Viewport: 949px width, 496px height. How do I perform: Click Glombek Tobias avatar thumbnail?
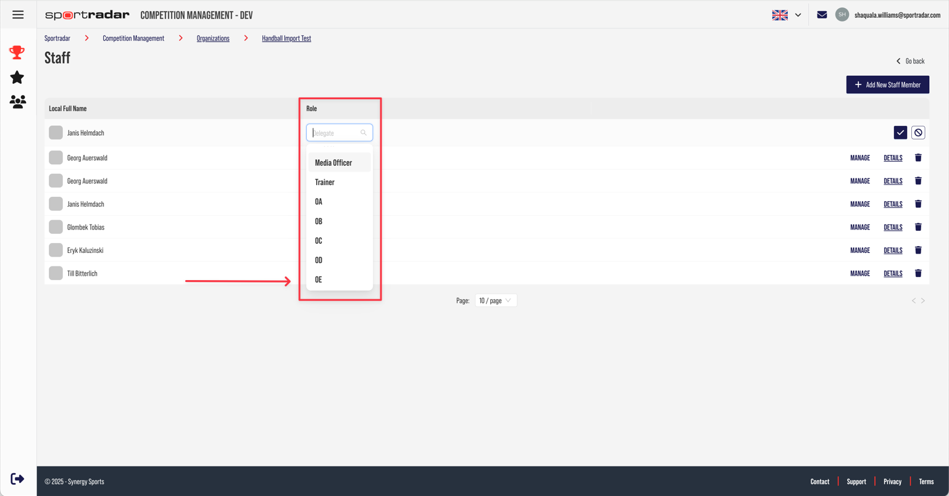[x=56, y=227]
